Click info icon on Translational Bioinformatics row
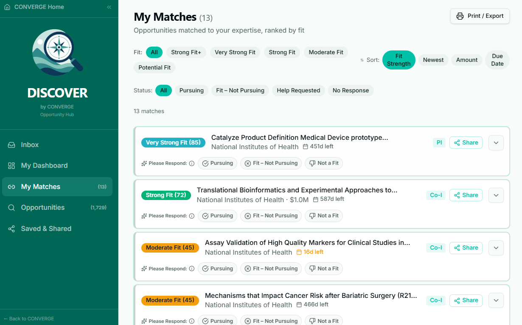This screenshot has width=522, height=325. (x=192, y=216)
